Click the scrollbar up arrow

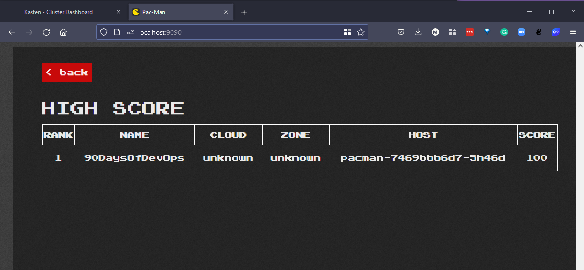pyautogui.click(x=580, y=46)
